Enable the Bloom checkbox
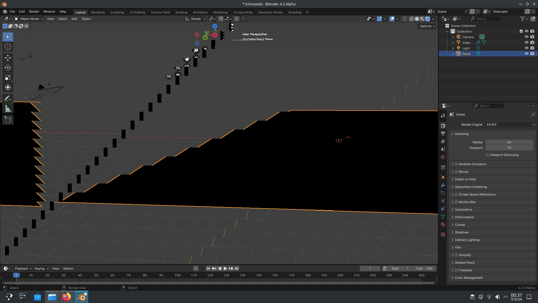This screenshot has width=538, height=303. point(456,172)
